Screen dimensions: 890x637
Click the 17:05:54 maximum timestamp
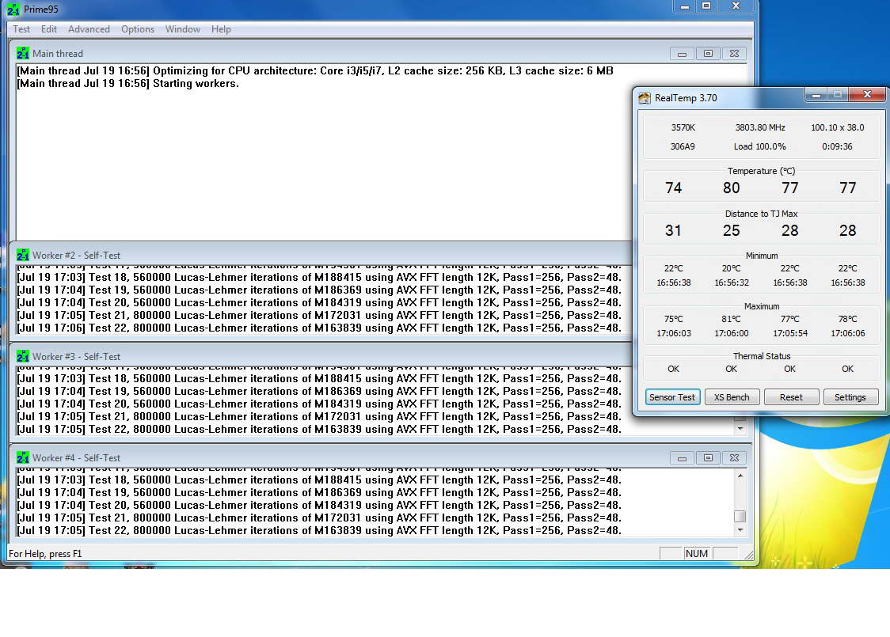790,333
